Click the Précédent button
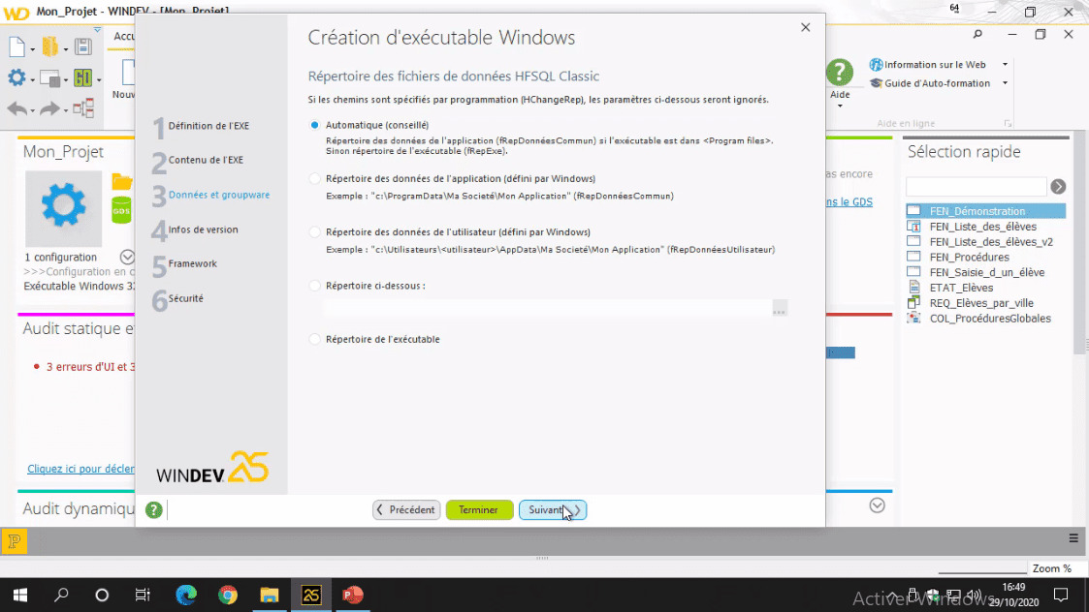Image resolution: width=1089 pixels, height=612 pixels. coord(405,509)
